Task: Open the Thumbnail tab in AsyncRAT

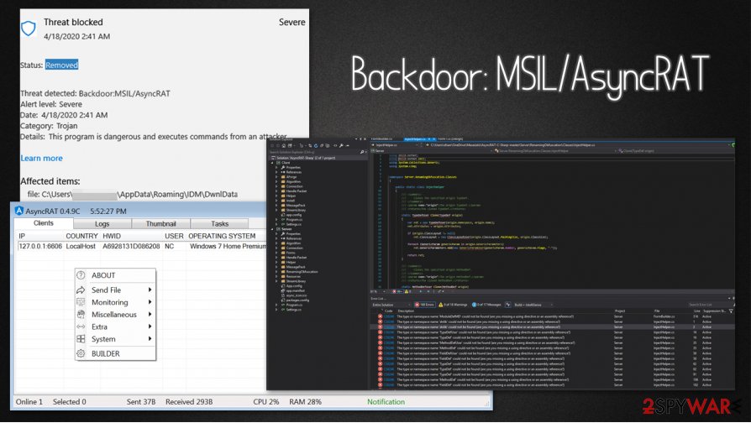Action: point(161,223)
